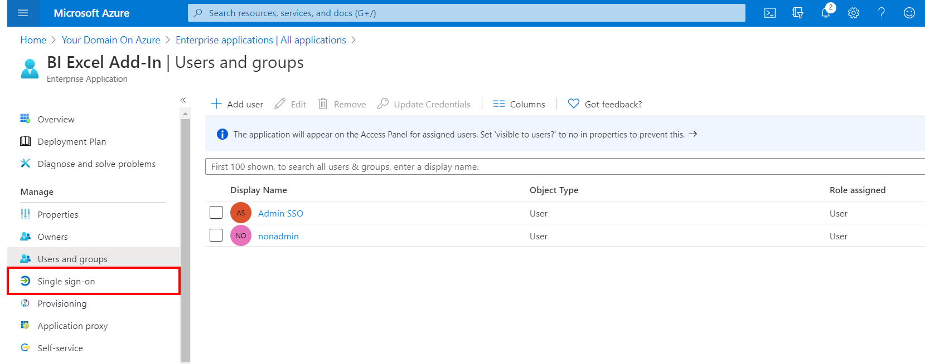Screen dimensions: 925x364
Task: Open the Owners blade
Action: click(52, 237)
